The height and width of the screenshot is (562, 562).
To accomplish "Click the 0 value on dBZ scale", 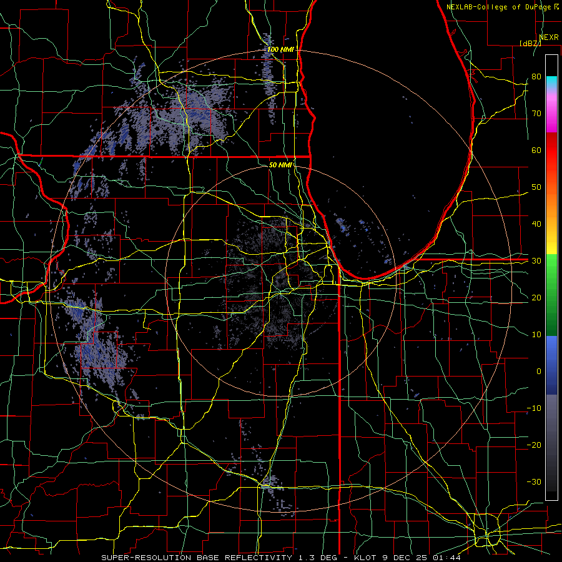I will click(539, 372).
